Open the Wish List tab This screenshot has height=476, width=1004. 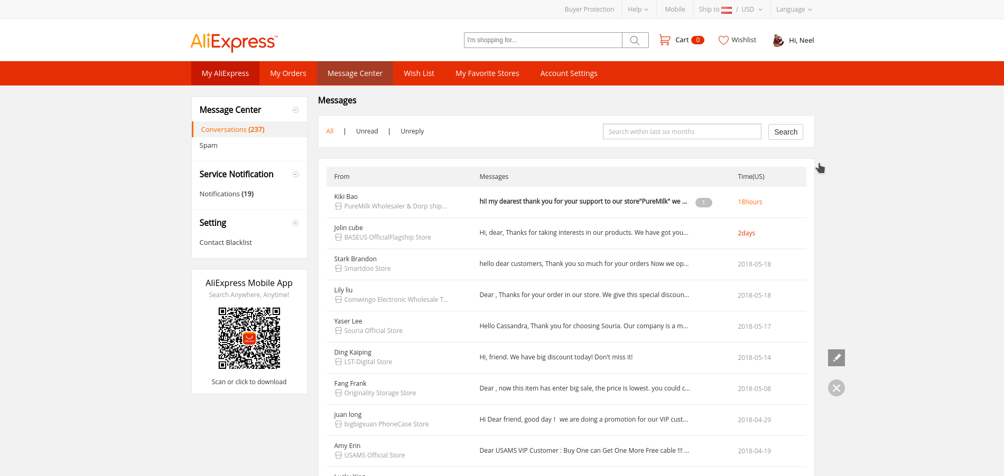point(419,73)
